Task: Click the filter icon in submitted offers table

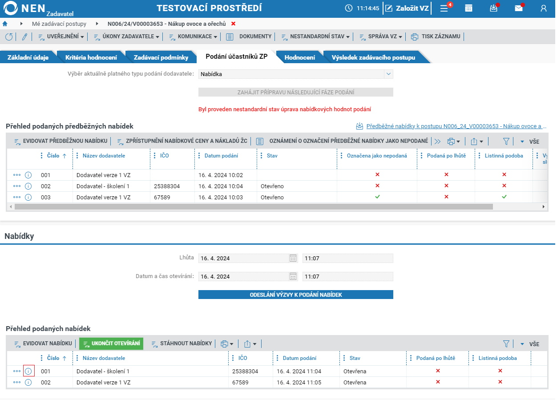Action: tap(506, 343)
